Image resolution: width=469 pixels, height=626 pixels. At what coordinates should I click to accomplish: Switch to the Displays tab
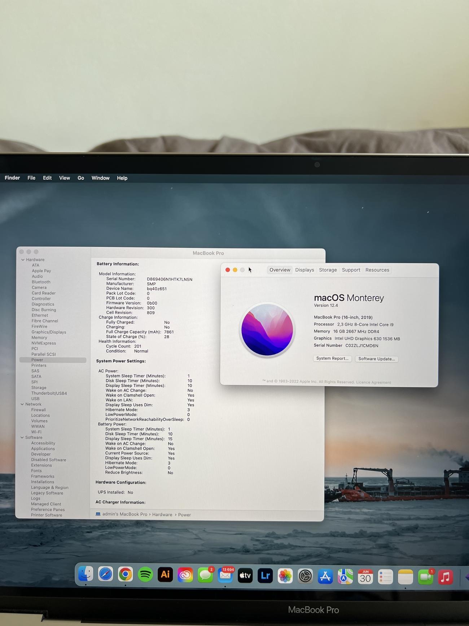coord(304,270)
